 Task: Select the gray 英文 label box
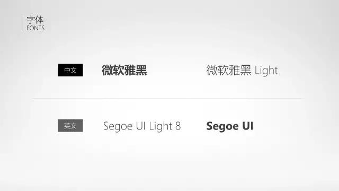tap(70, 126)
